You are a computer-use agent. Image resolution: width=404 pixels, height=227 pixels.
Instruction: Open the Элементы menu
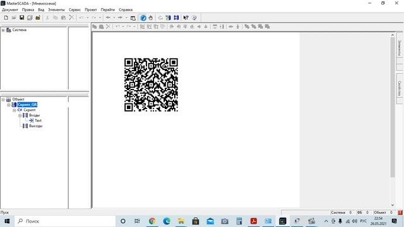tap(56, 10)
